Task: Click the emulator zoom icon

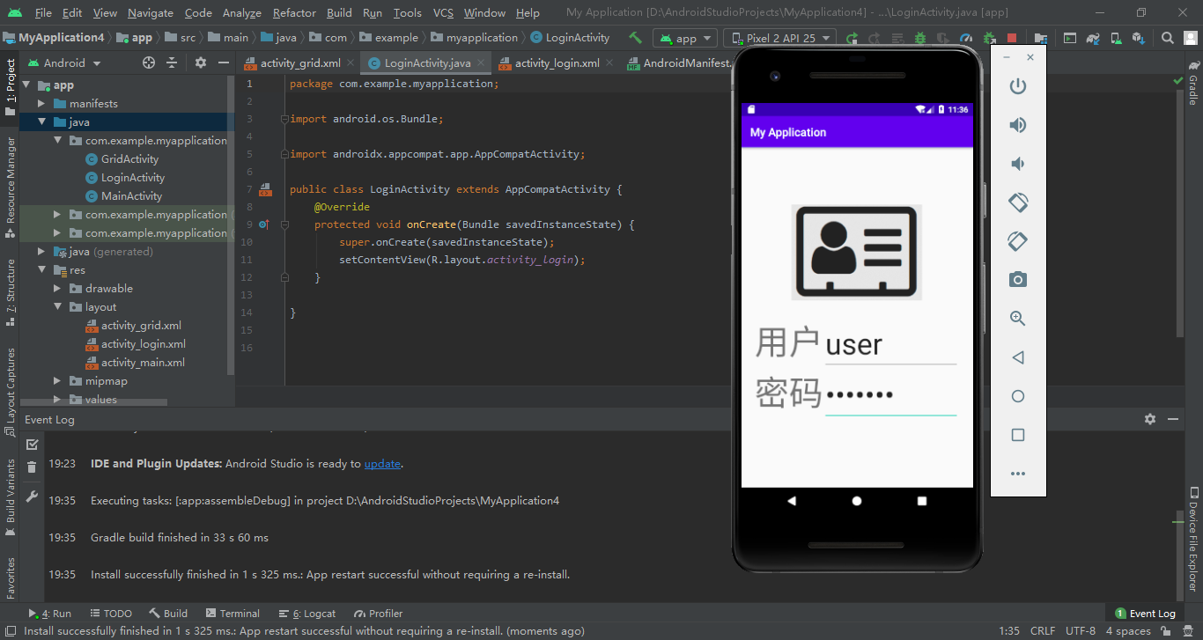Action: 1018,319
